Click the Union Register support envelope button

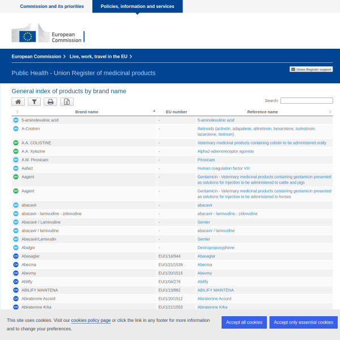[311, 69]
